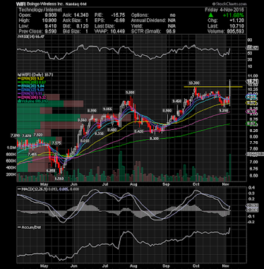The width and height of the screenshot is (264, 269).
Task: Click the Volume value 805,593 in the header
Action: [x=235, y=32]
